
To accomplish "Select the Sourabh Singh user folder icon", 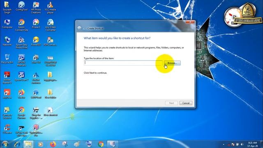I will pyautogui.click(x=7, y=7).
